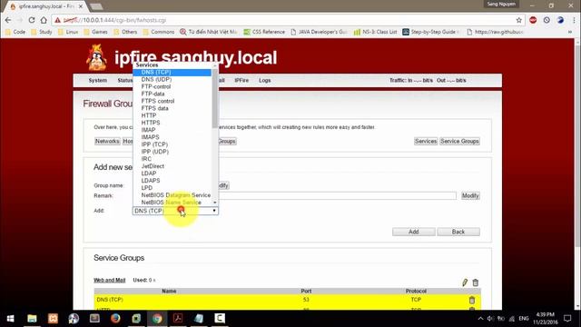Show hidden tray icons arrow
The image size is (581, 327).
coord(480,319)
